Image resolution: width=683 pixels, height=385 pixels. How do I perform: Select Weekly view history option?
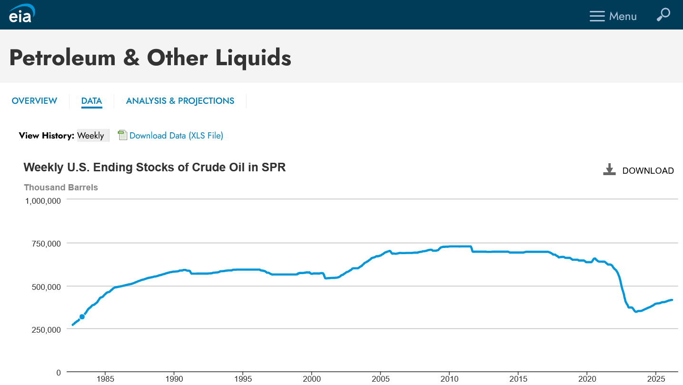click(90, 136)
